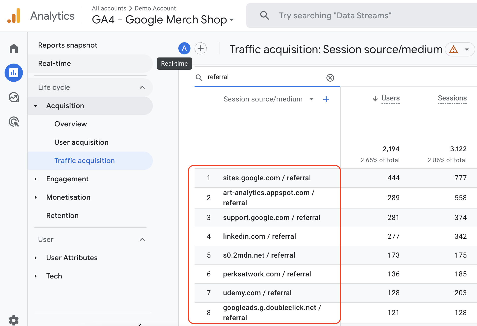The height and width of the screenshot is (326, 477).
Task: Click the total Users value 2,194
Action: [x=391, y=149]
